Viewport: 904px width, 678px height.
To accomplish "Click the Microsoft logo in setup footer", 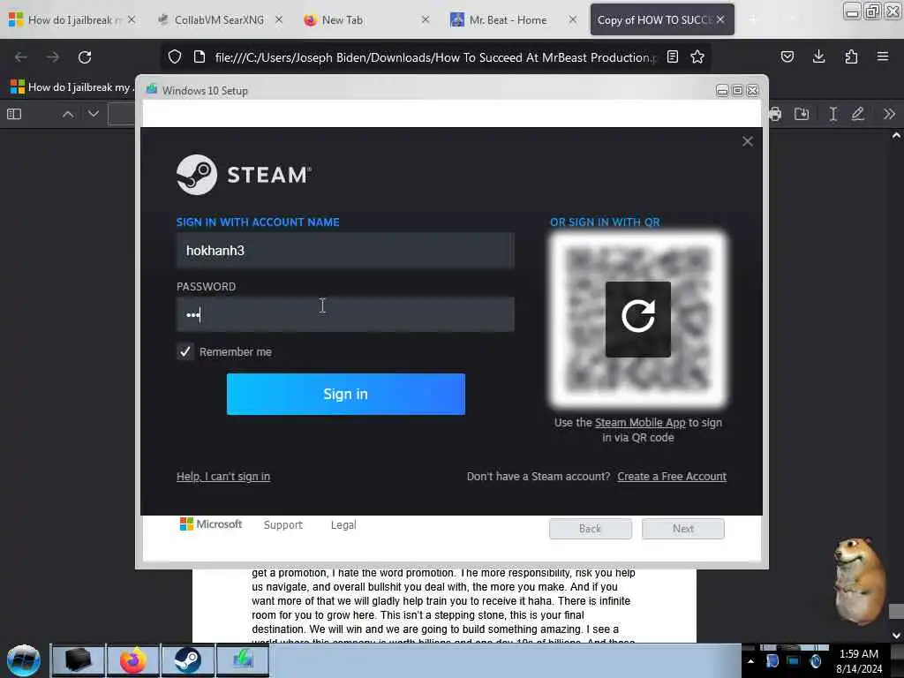I will 210,524.
